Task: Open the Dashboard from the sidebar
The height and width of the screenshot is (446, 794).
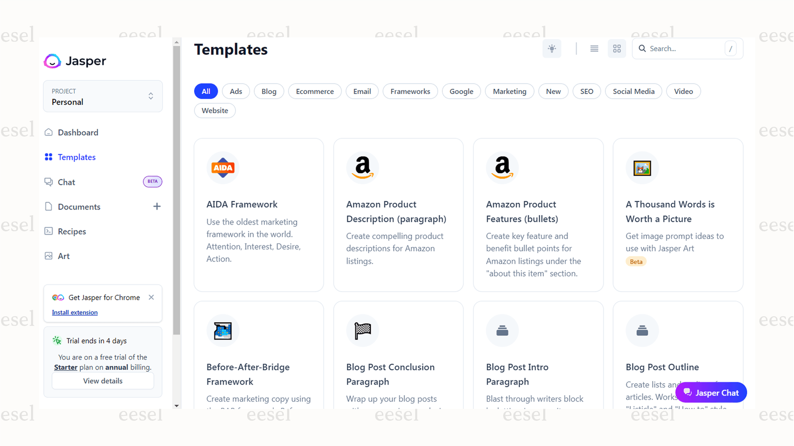Action: 78,132
